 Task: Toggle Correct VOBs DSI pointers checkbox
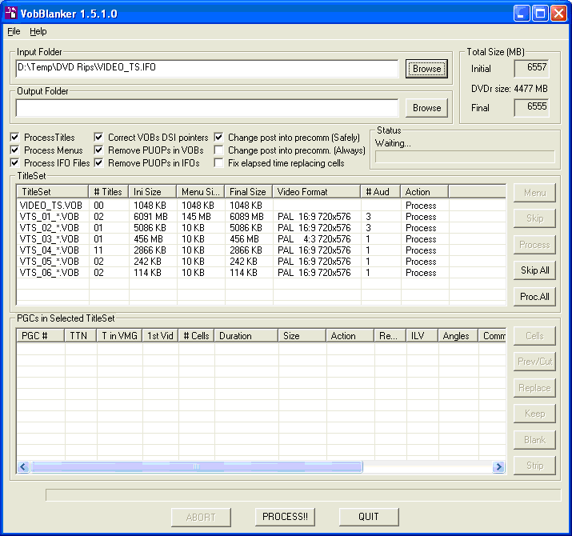pos(98,137)
